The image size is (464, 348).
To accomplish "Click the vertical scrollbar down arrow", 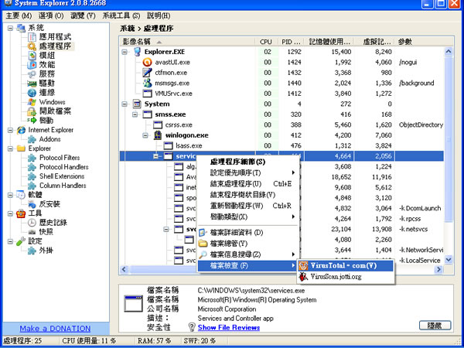I will click(449, 260).
